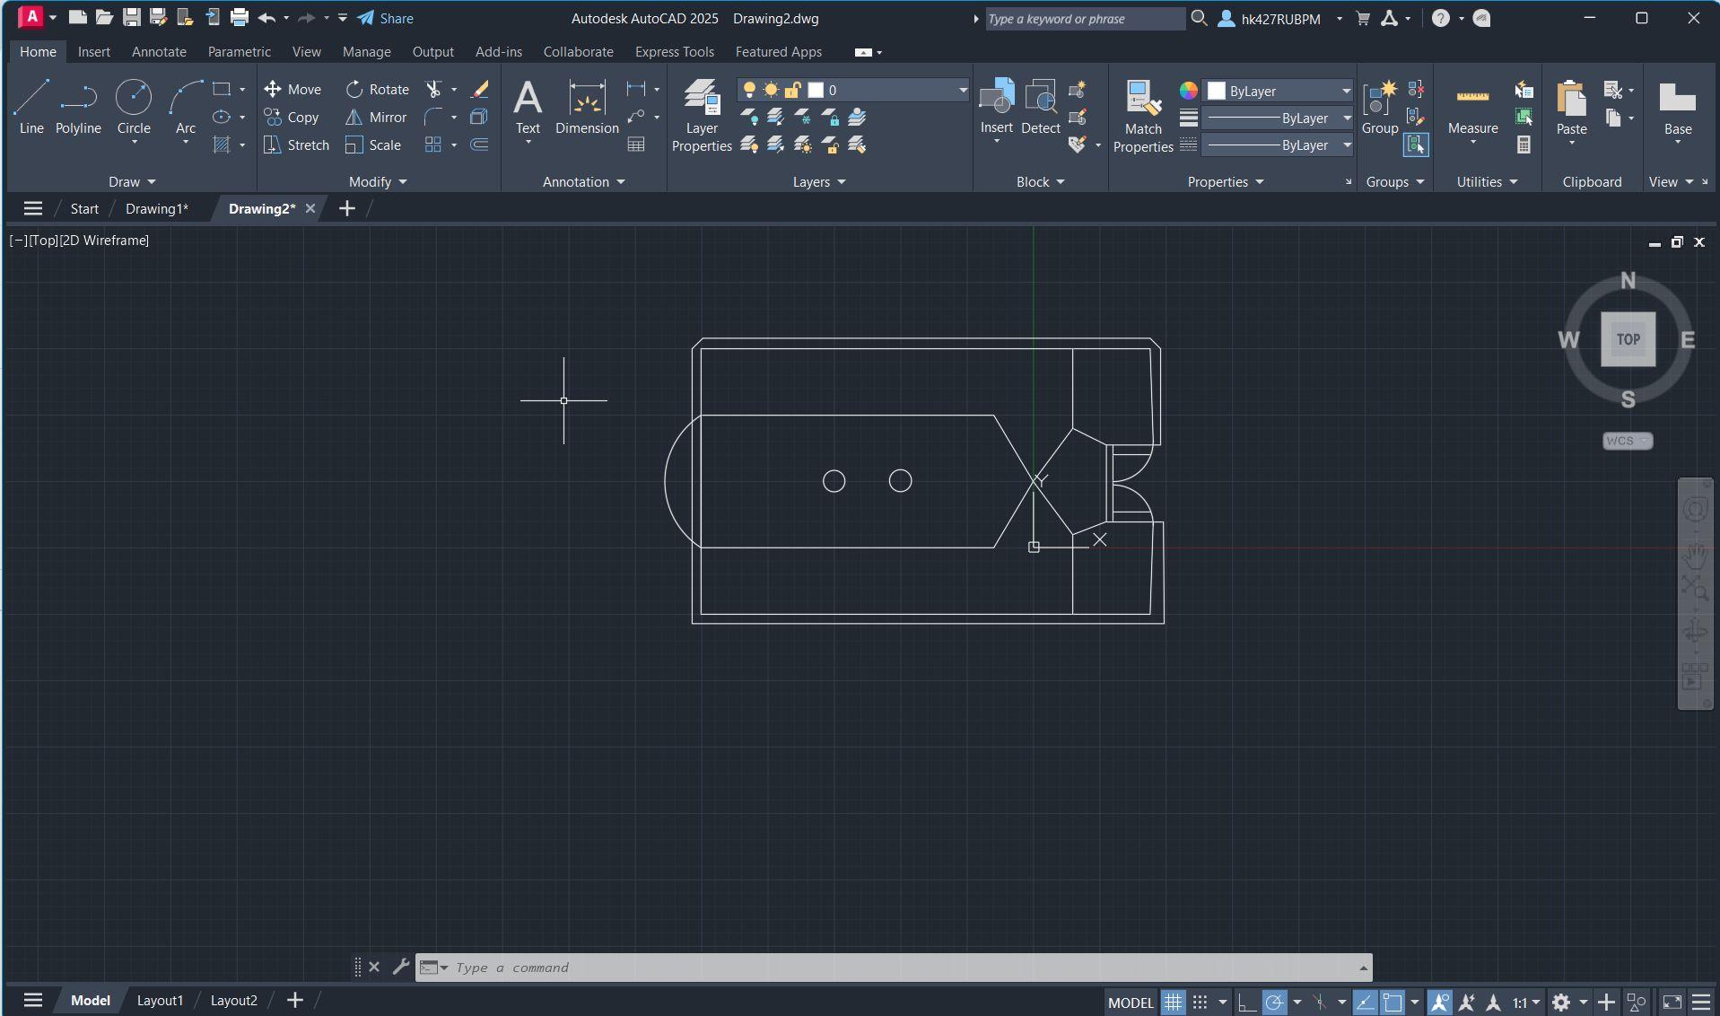Click the Share button
The width and height of the screenshot is (1720, 1016).
(386, 18)
